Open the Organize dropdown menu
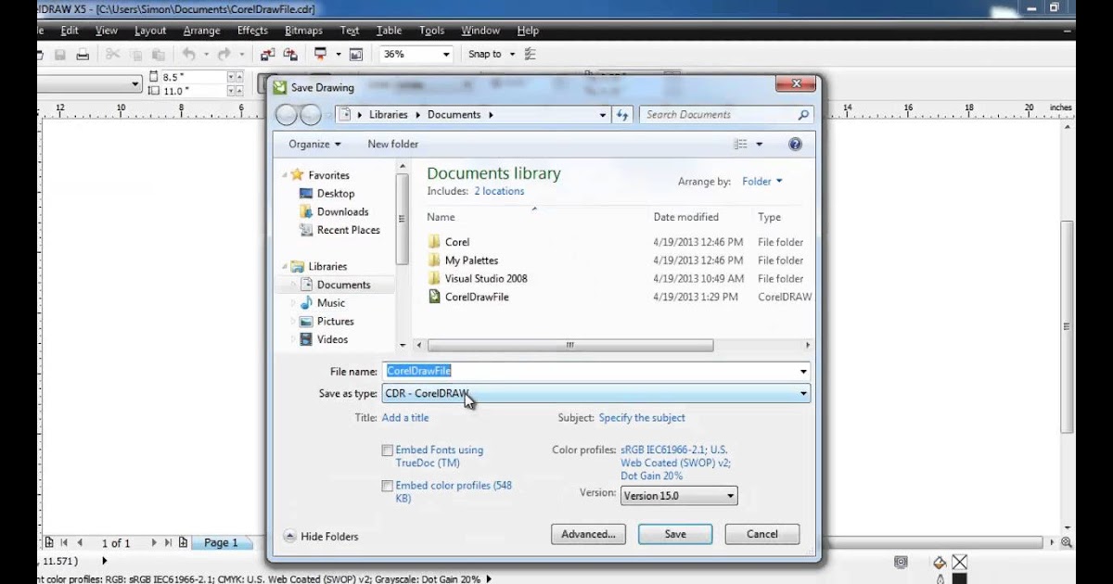This screenshot has width=1113, height=584. [314, 144]
